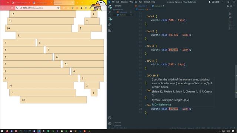Toggle primary side bar layout icon in title bar
The image size is (237, 133).
(210, 2)
